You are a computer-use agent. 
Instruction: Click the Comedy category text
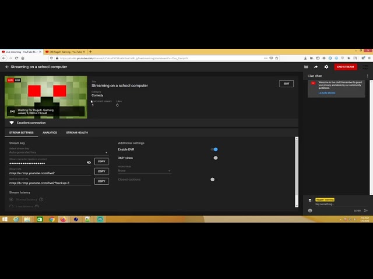[x=97, y=95]
